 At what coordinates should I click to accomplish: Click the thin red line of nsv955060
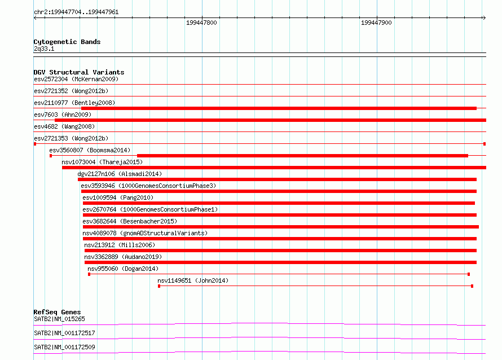(x=279, y=274)
